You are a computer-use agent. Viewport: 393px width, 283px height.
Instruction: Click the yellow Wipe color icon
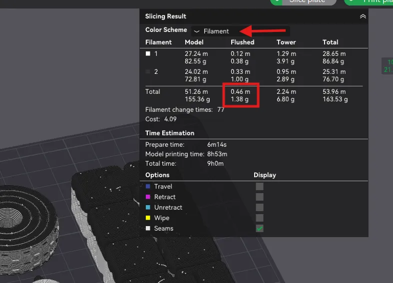pos(148,218)
